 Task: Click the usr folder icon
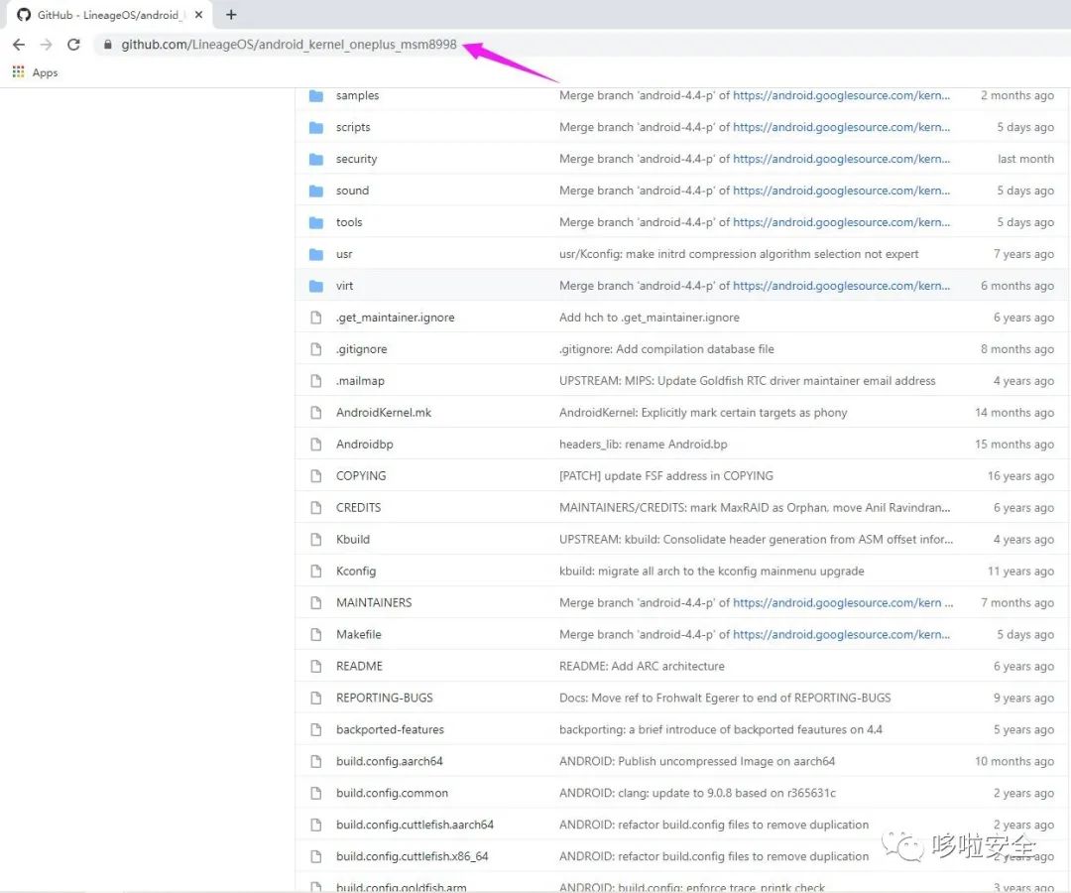(315, 254)
